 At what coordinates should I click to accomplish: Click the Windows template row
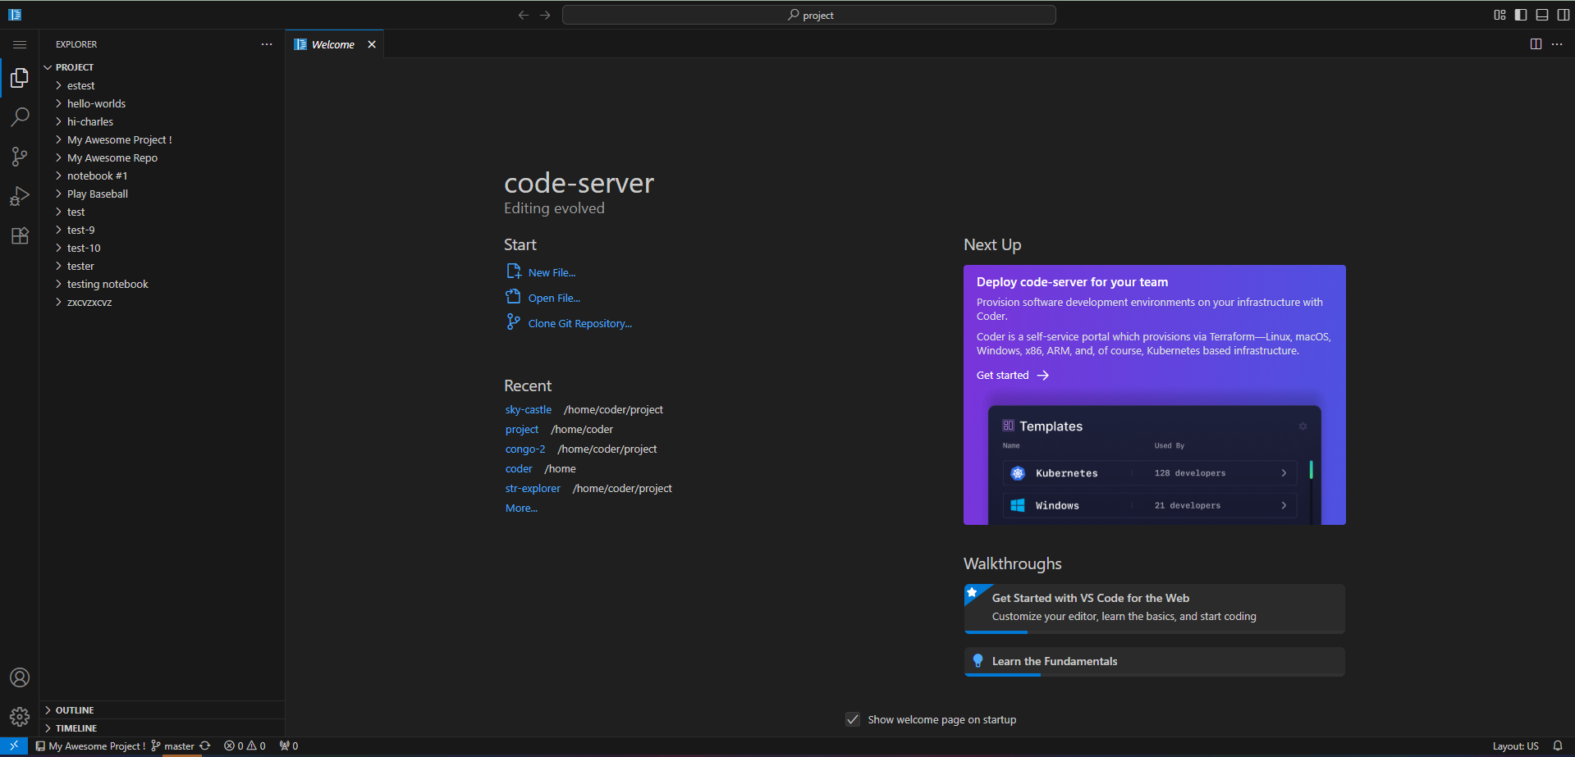click(1149, 505)
